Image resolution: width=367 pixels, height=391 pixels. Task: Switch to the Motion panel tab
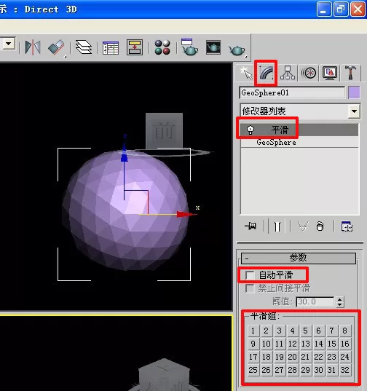click(309, 73)
